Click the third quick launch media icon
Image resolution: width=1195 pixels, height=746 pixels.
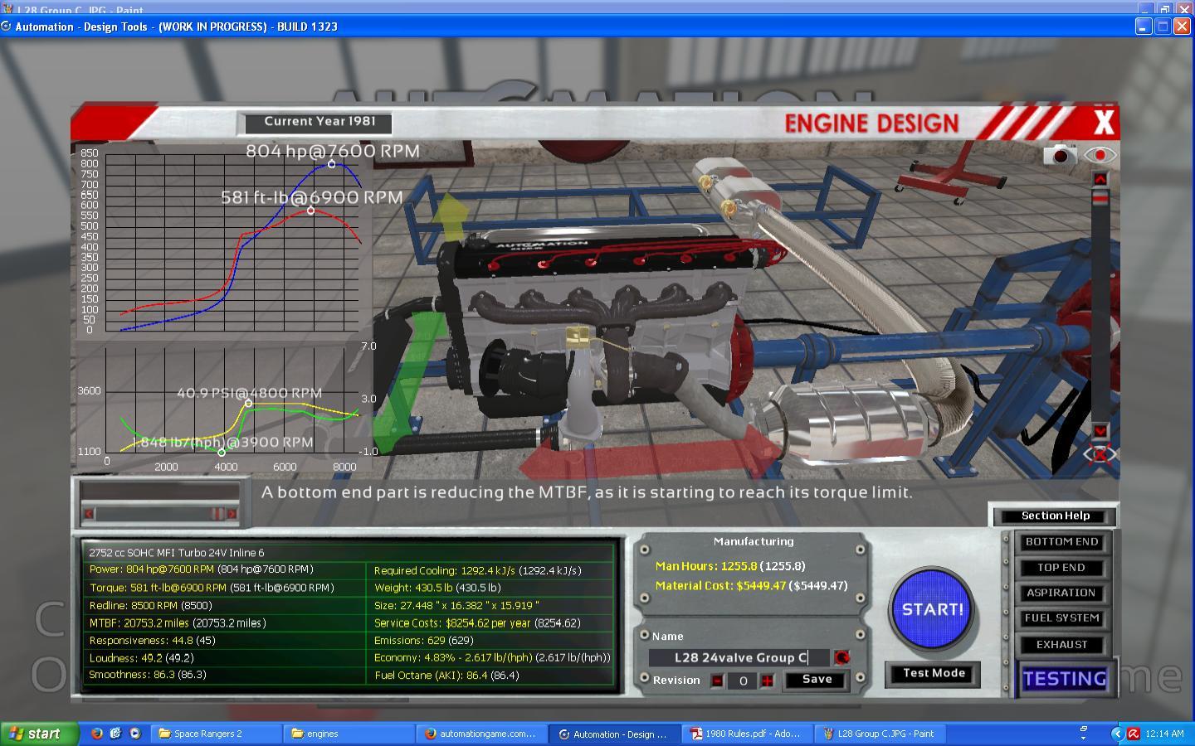134,734
